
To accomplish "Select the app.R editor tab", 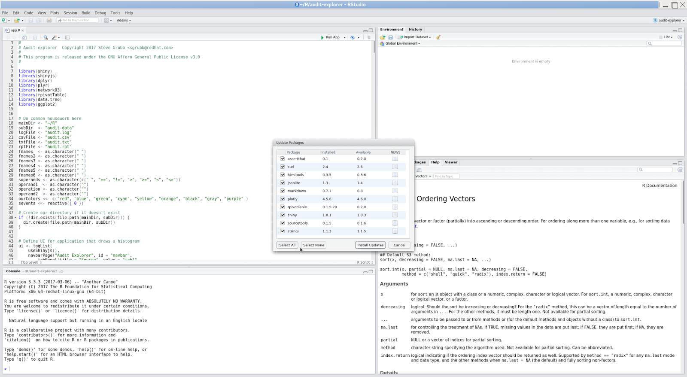I will [15, 30].
